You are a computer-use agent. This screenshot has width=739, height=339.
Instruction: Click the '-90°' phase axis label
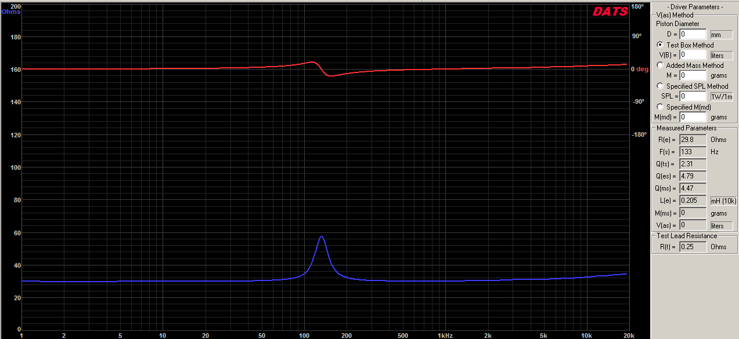[638, 102]
